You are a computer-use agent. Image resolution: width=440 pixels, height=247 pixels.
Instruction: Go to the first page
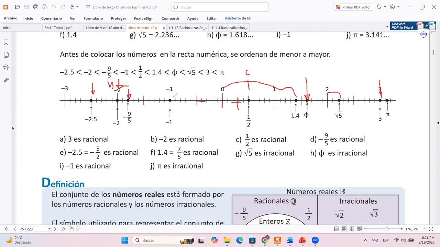7,229
